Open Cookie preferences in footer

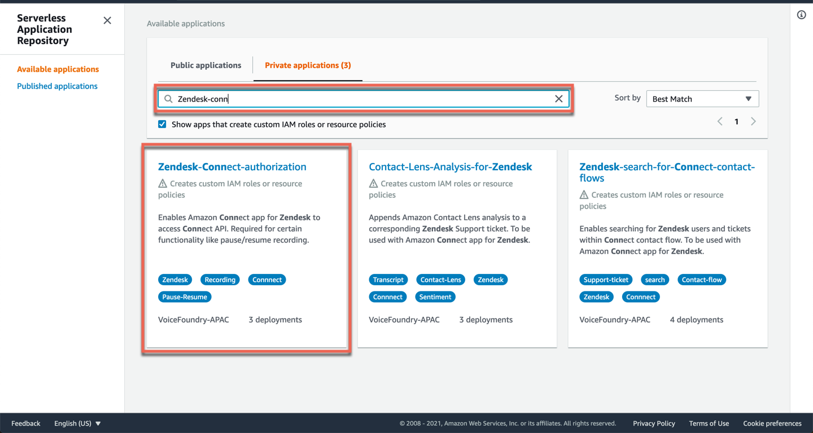click(772, 423)
